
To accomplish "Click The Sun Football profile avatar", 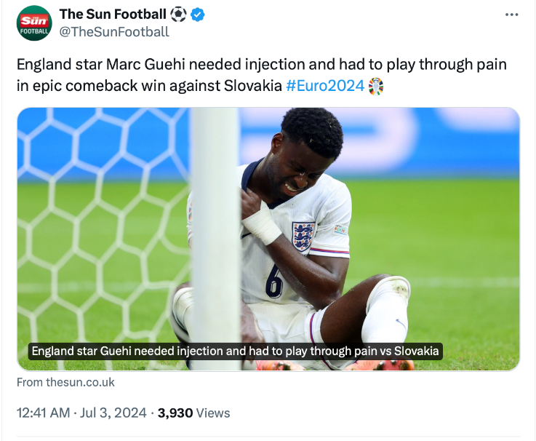I will (x=34, y=23).
